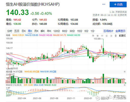This screenshot has width=130, height=102.
Task: Open the 前复权 adjustment dropdown
Action: [122, 36]
